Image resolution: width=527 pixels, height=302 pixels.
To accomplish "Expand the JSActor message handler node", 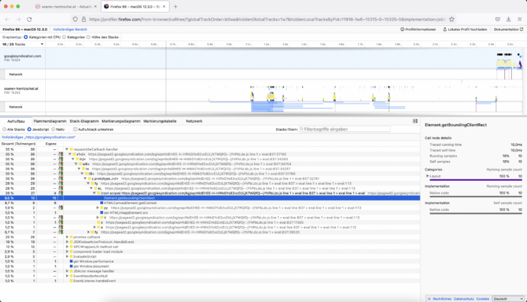I will [67, 271].
